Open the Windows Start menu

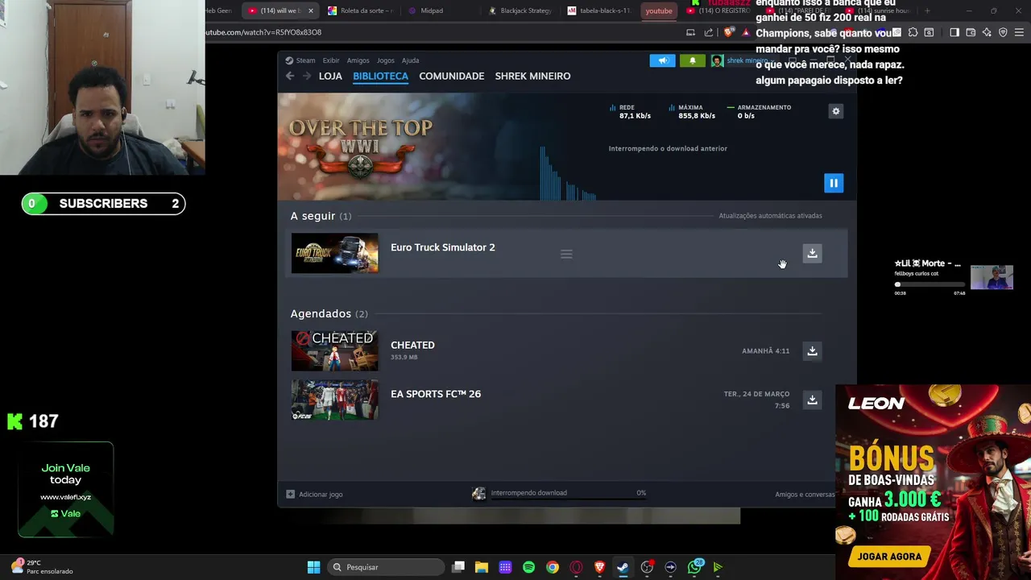tap(313, 567)
